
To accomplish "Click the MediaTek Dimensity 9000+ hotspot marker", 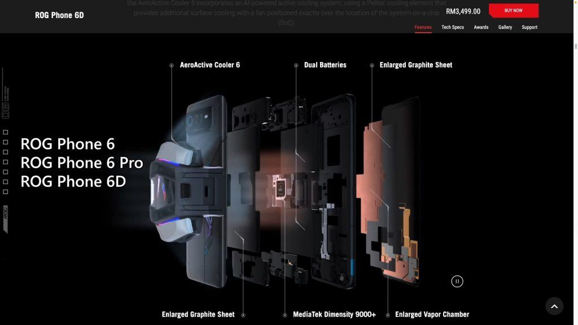I will point(285,315).
